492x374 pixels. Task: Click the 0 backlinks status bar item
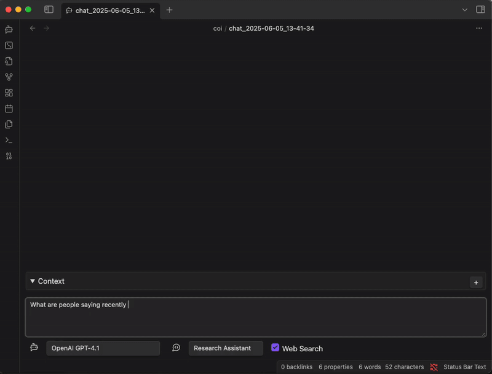[x=296, y=367]
